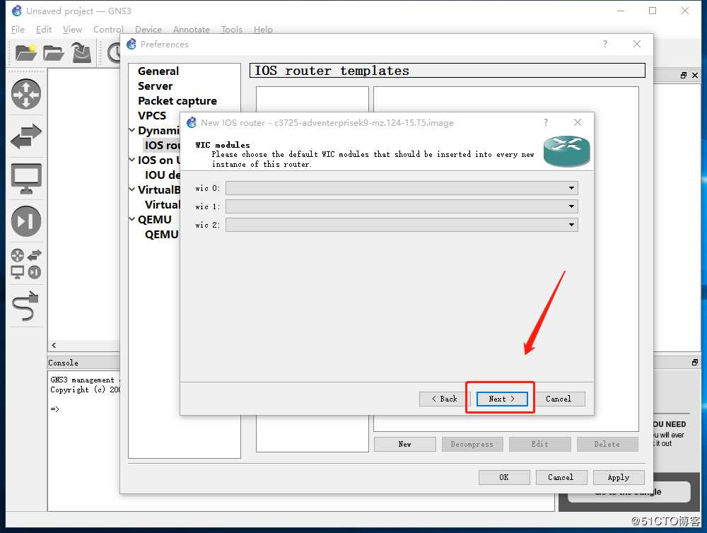Select VPCS in preferences tree
This screenshot has height=533, width=707.
tap(152, 116)
